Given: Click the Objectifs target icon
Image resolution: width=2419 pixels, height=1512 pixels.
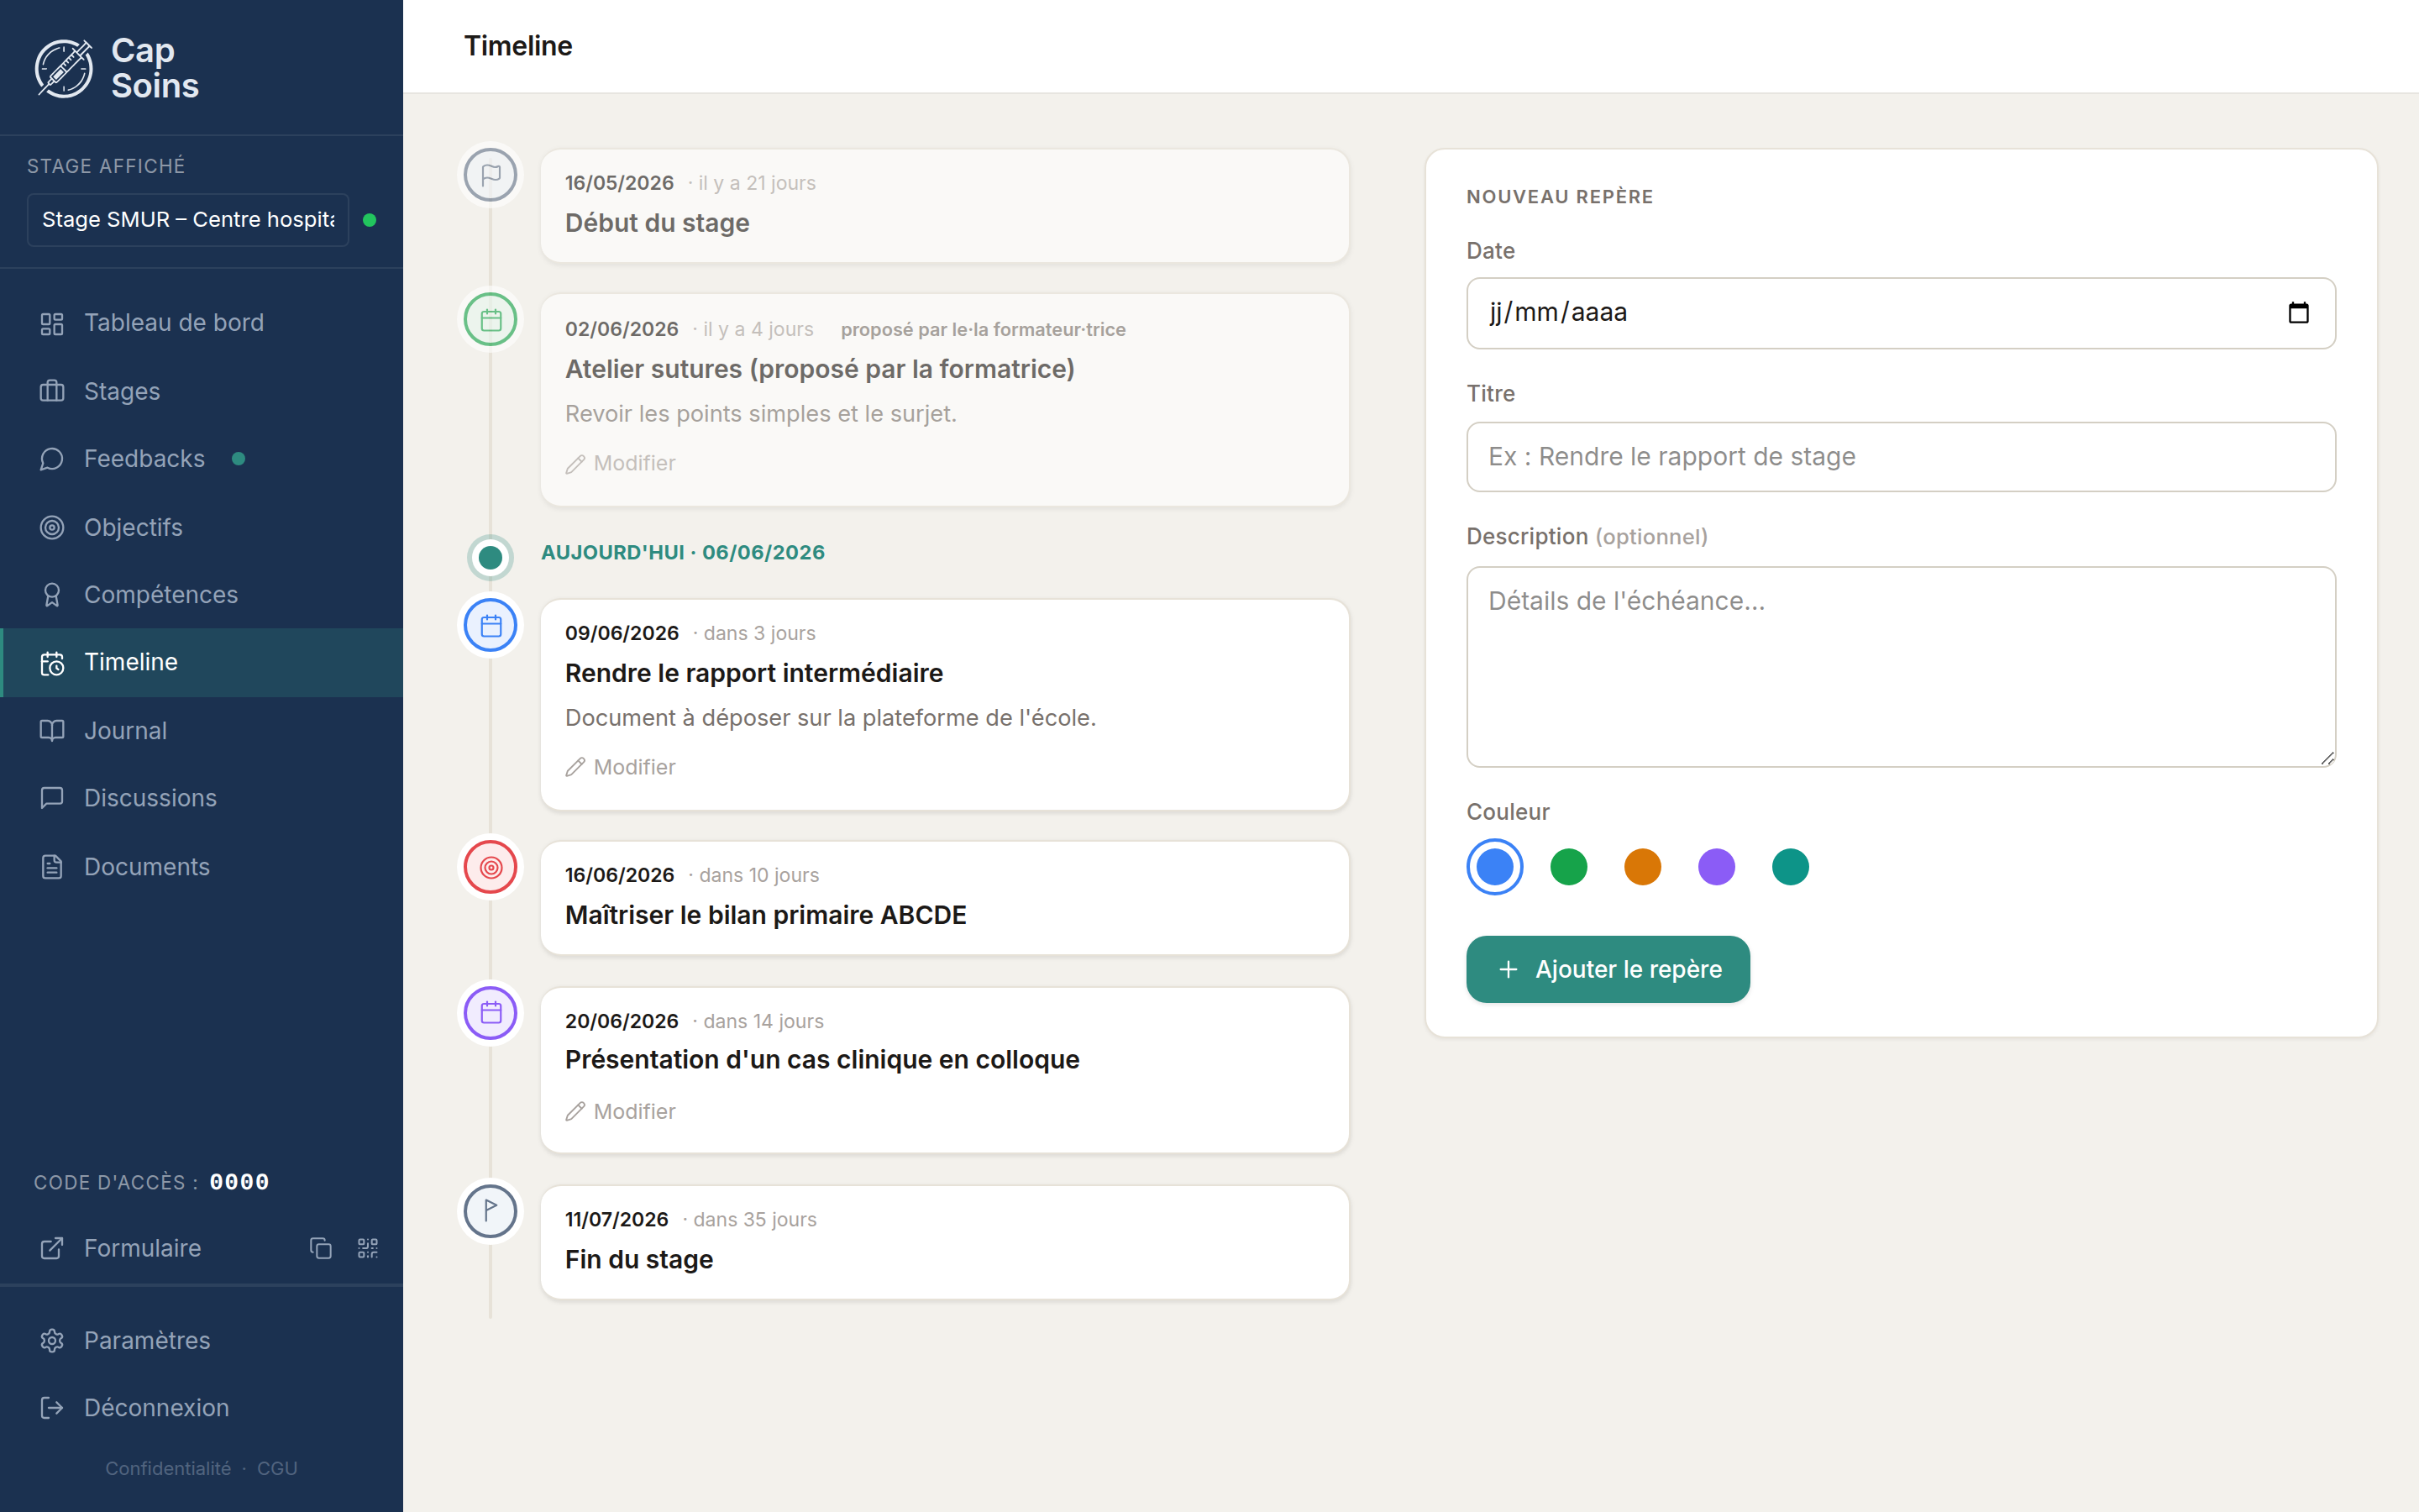Looking at the screenshot, I should point(52,527).
